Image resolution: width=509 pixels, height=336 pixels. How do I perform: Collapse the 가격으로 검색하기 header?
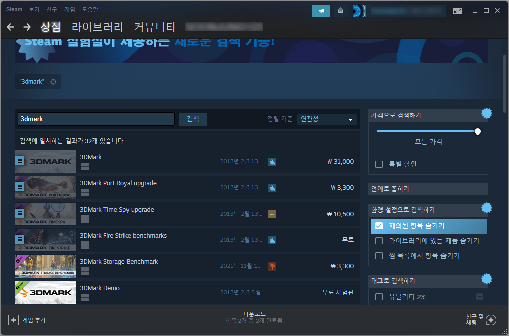pos(428,115)
